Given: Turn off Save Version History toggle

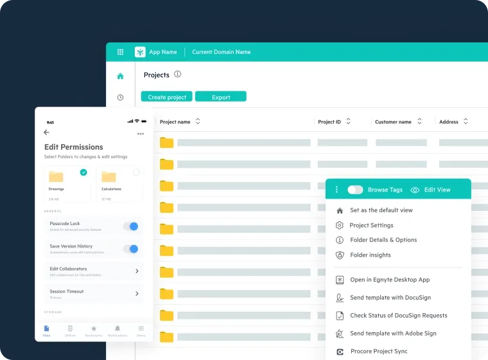Looking at the screenshot, I should (x=131, y=249).
